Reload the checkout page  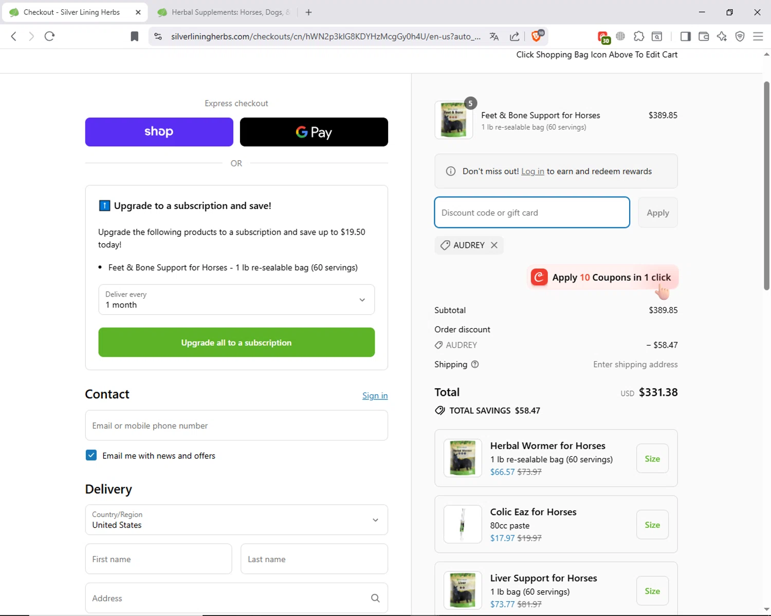tap(49, 36)
